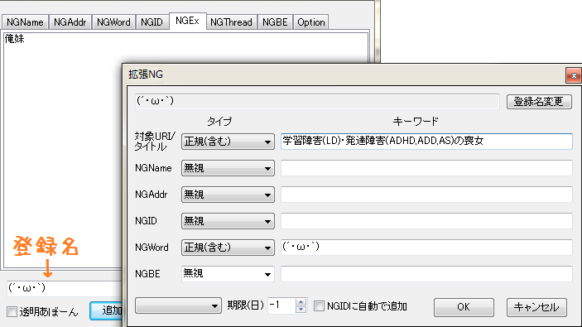Open the NGAddr type dropdown
This screenshot has width=582, height=327.
tap(228, 195)
